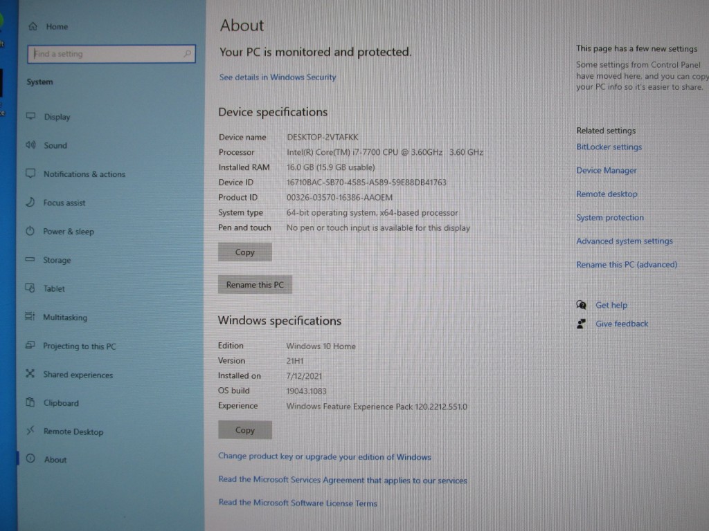Click the Get help link
The height and width of the screenshot is (531, 709).
611,305
